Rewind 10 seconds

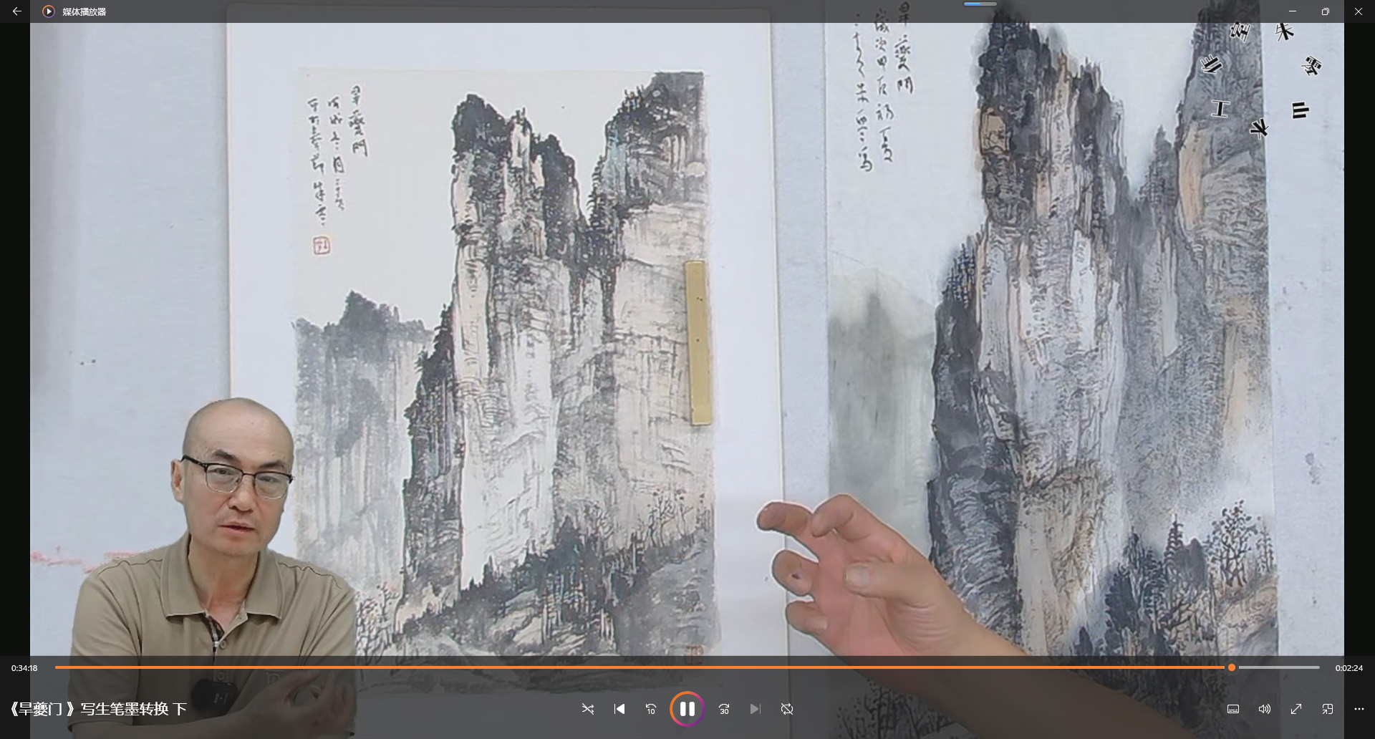651,709
